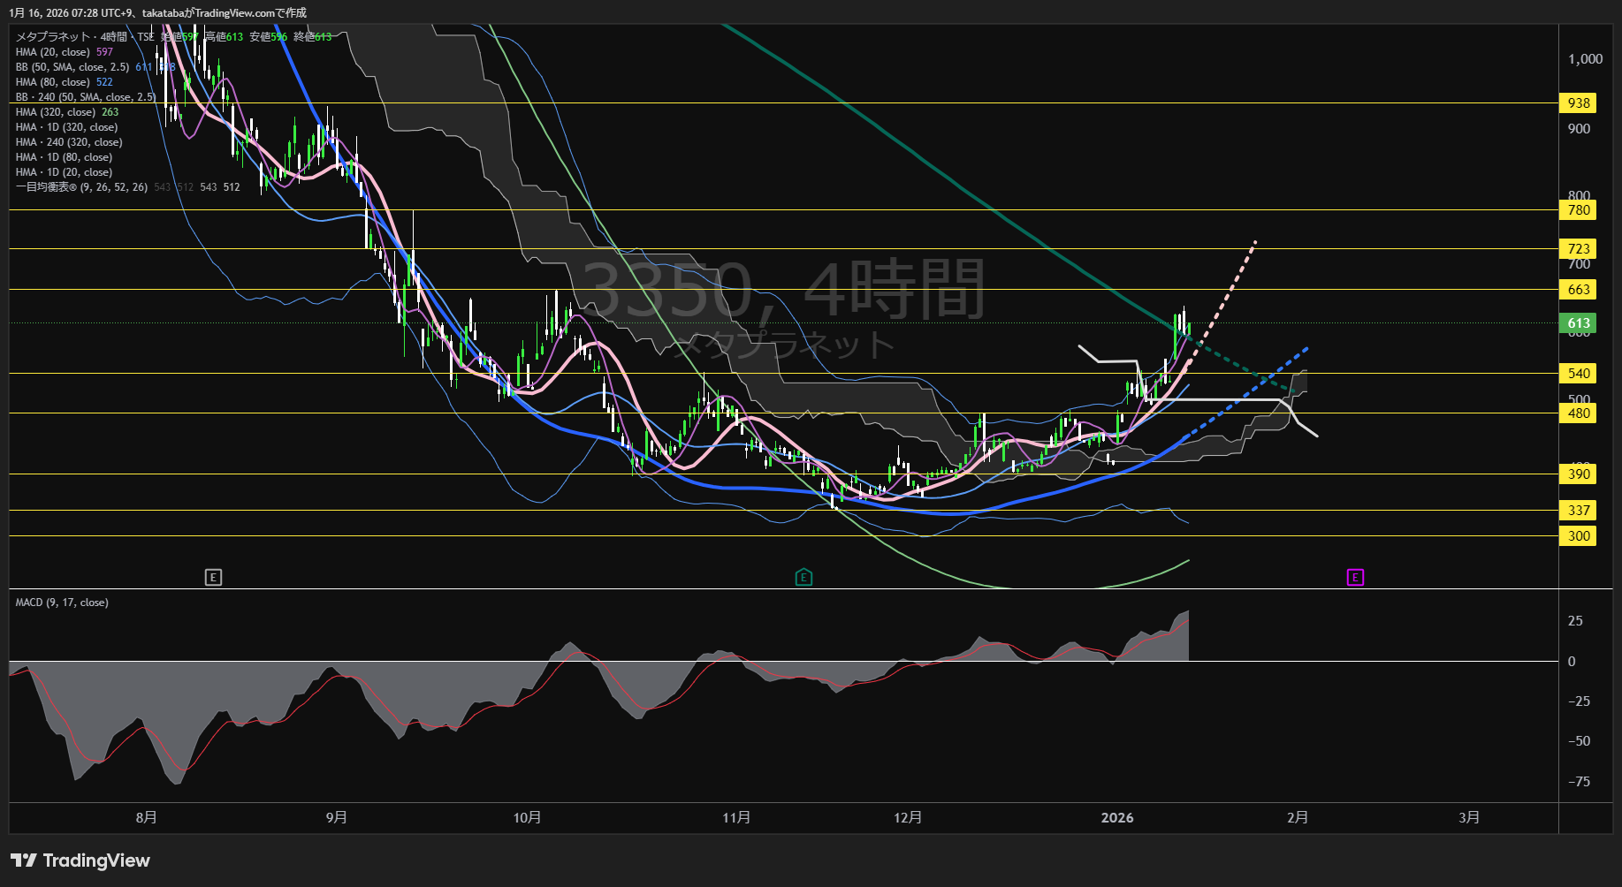Select the yellow 540 horizontal line label
Image resolution: width=1622 pixels, height=887 pixels.
tap(1579, 374)
